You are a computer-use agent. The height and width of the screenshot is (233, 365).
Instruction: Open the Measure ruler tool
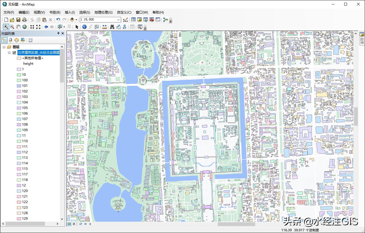coord(105,27)
